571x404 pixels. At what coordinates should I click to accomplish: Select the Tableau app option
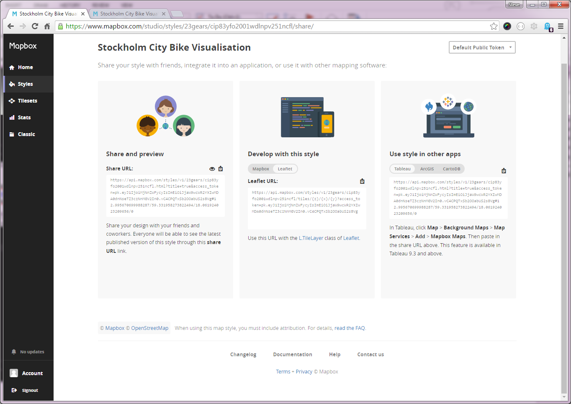click(x=402, y=169)
